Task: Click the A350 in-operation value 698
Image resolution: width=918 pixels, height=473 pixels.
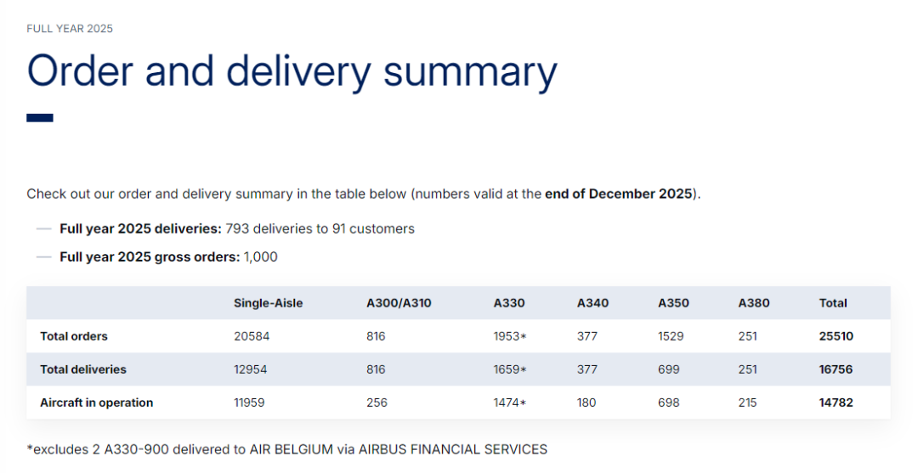Action: click(x=669, y=403)
